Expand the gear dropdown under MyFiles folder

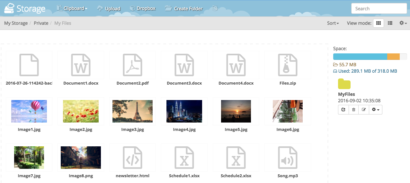click(375, 110)
